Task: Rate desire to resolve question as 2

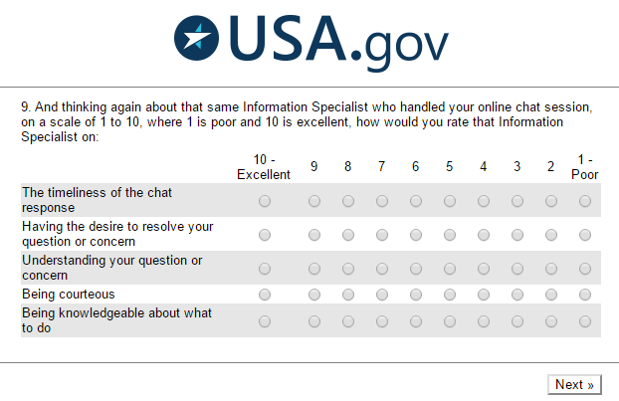Action: tap(551, 235)
